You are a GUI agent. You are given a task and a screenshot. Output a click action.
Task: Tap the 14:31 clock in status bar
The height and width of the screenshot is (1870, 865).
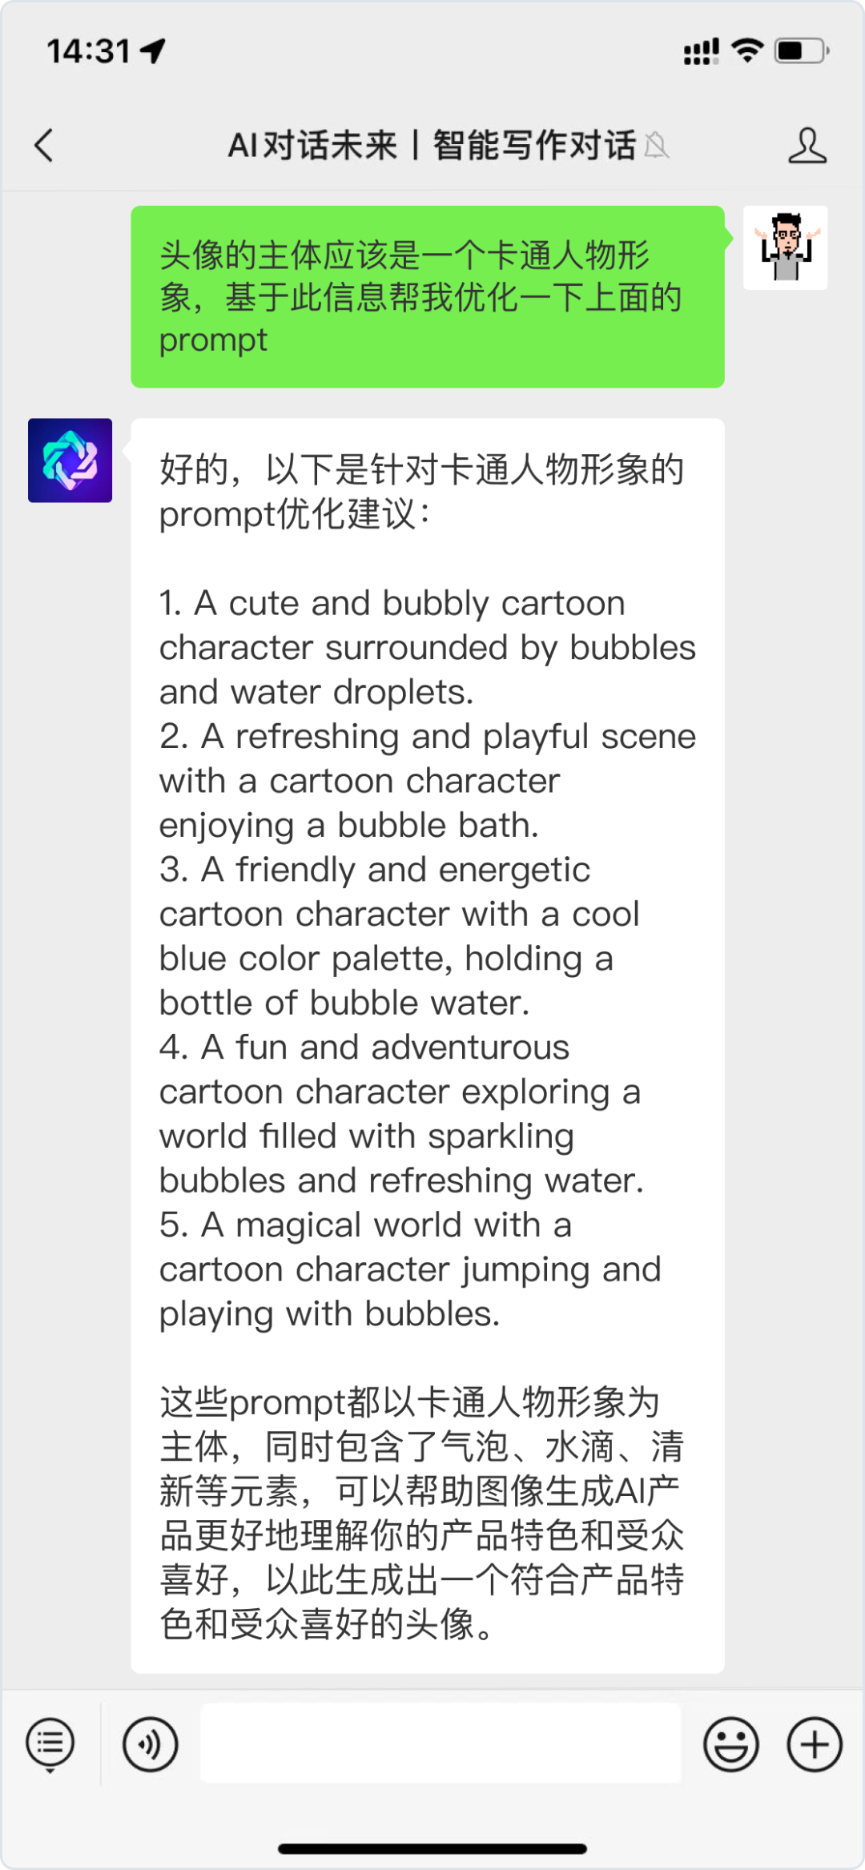point(88,51)
